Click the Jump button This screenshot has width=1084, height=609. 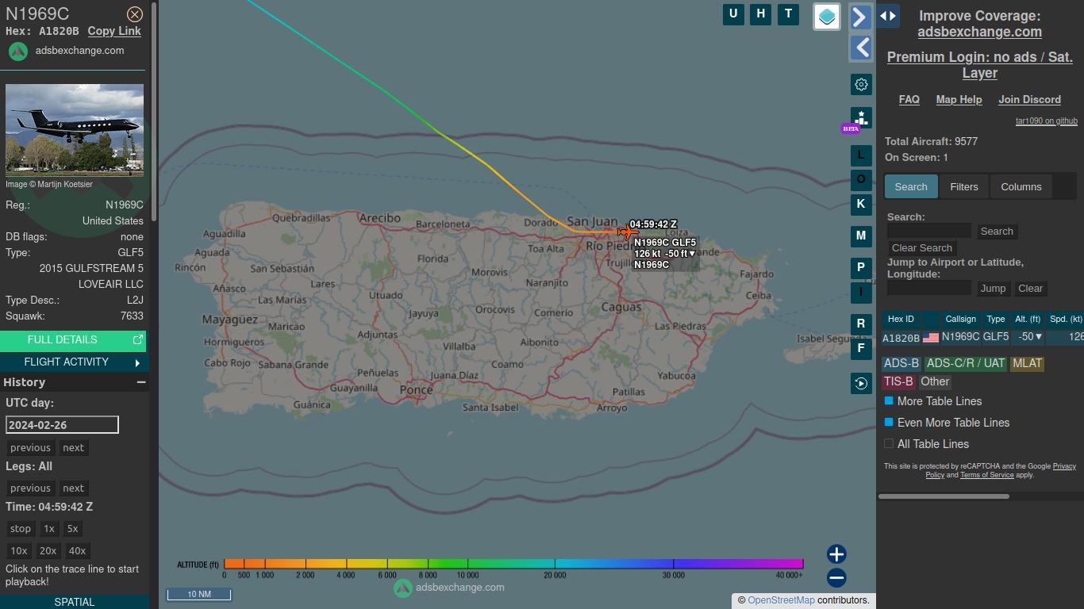coord(993,289)
